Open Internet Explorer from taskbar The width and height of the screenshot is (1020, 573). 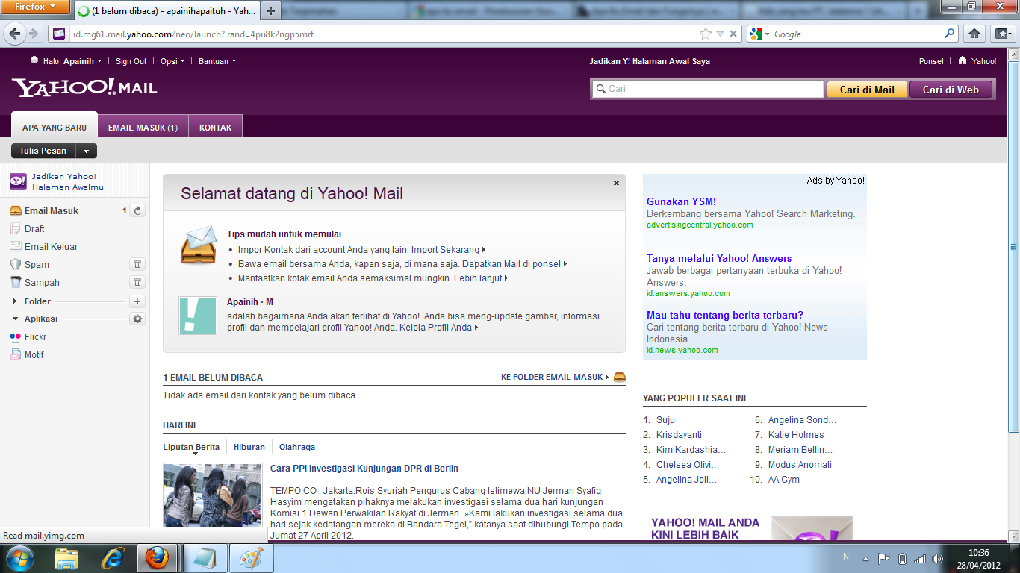[x=113, y=557]
